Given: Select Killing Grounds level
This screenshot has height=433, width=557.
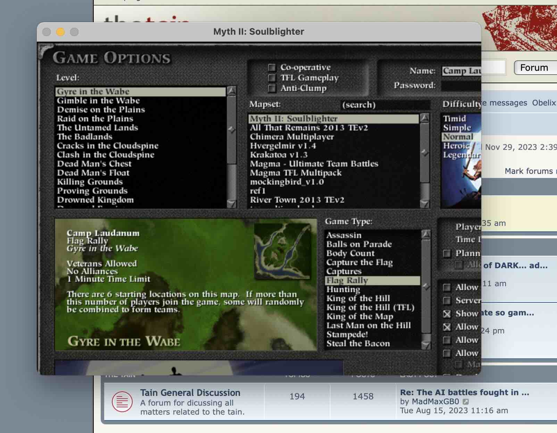Looking at the screenshot, I should click(x=140, y=182).
